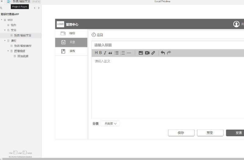This screenshot has width=244, height=160.
Task: Click the Local Preview title text
Action: 163,2
